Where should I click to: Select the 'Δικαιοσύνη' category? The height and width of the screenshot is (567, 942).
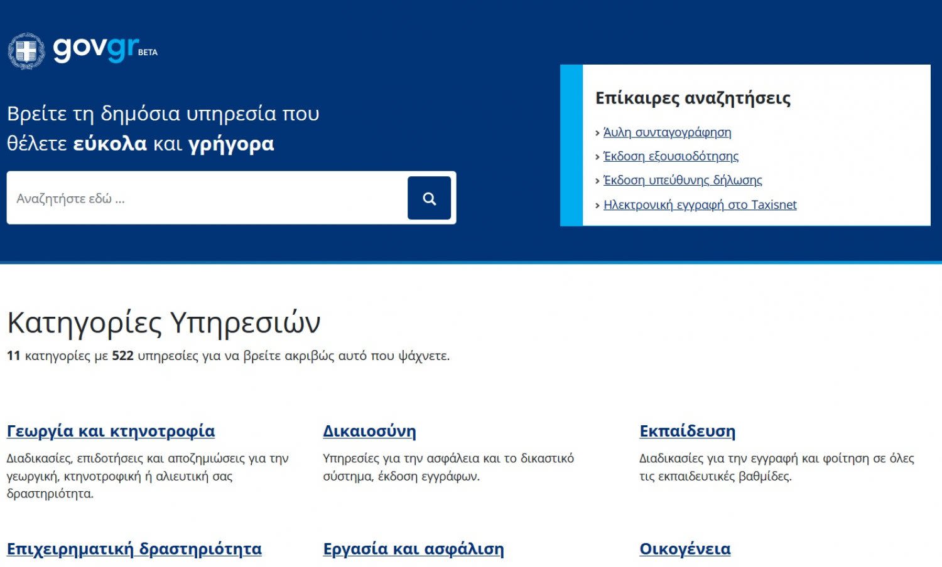click(x=369, y=431)
